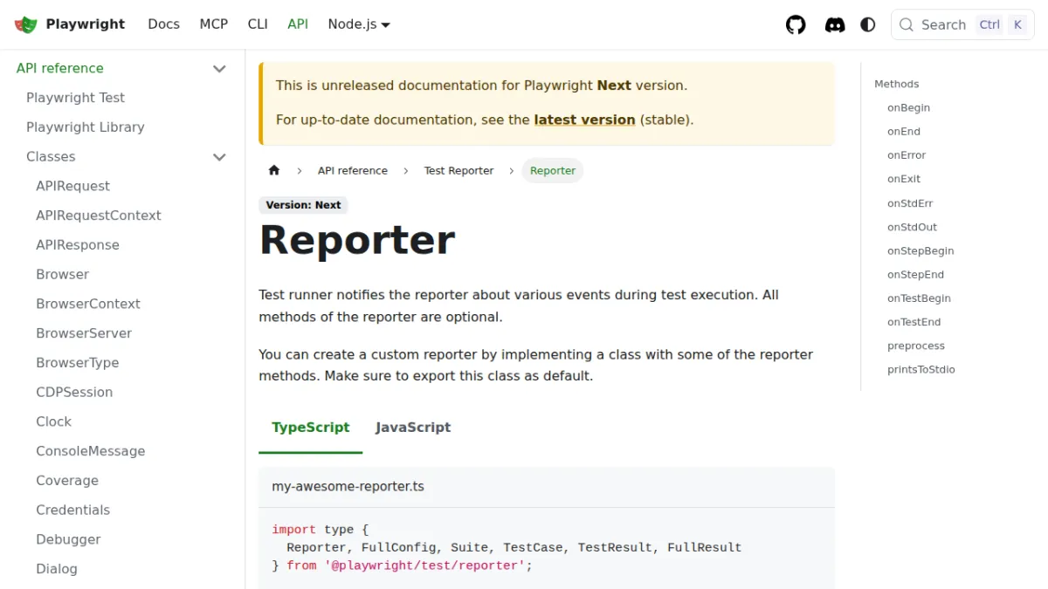Open the Node.js language dropdown
This screenshot has height=589, width=1048.
[x=359, y=24]
